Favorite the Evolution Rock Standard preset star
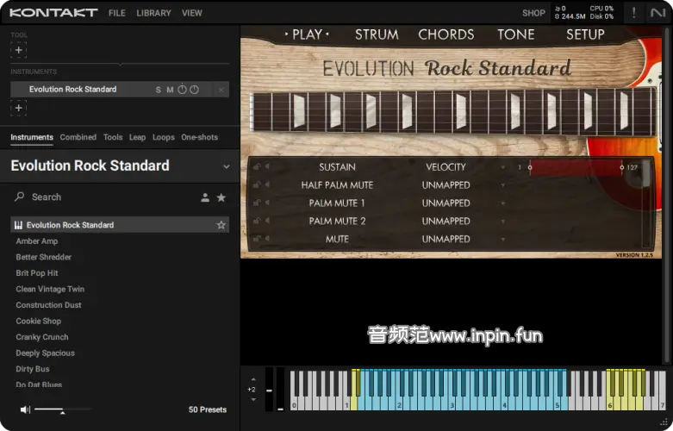The width and height of the screenshot is (673, 431). tap(221, 225)
